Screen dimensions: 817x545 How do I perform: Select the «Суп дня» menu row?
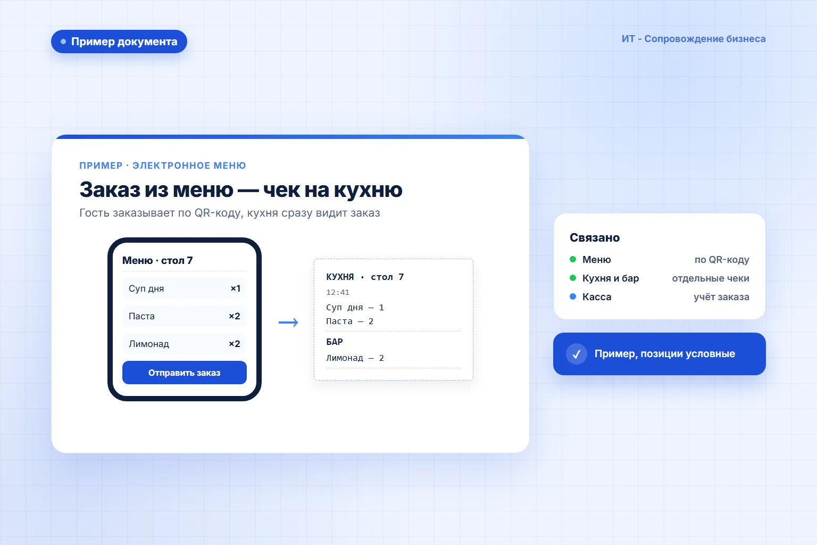(185, 288)
